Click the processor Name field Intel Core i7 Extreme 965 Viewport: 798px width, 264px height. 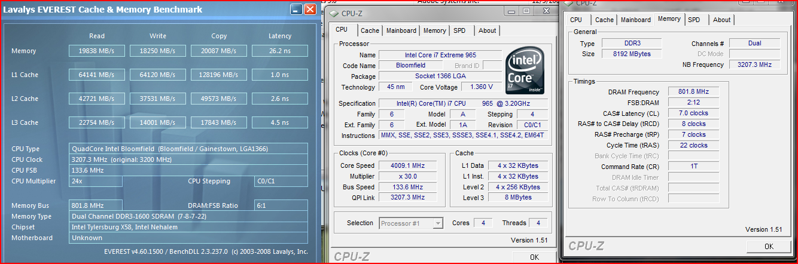click(440, 55)
